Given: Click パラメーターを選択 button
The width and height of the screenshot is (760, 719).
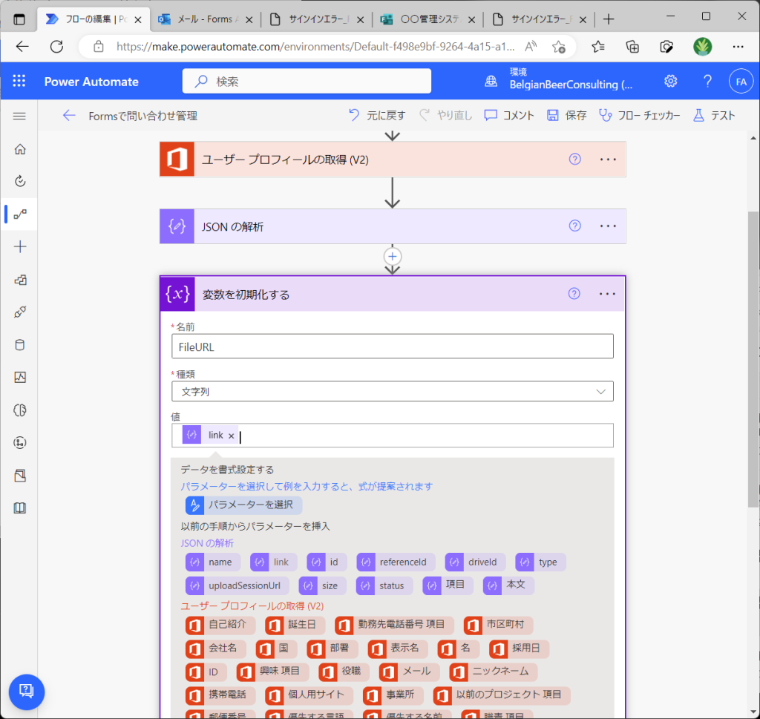Looking at the screenshot, I should pos(243,505).
